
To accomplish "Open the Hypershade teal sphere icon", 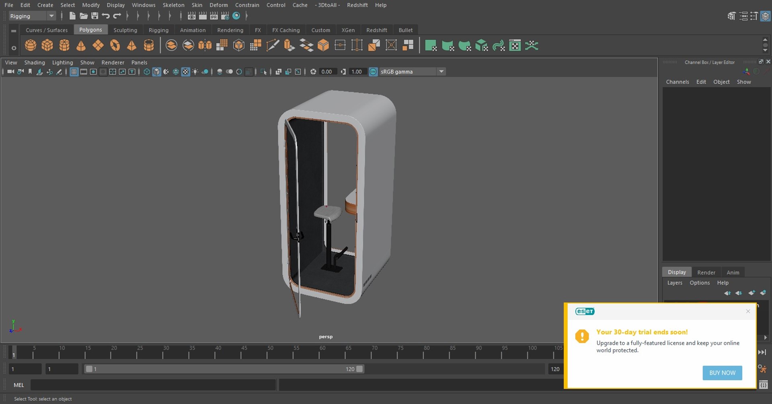I will tap(236, 16).
